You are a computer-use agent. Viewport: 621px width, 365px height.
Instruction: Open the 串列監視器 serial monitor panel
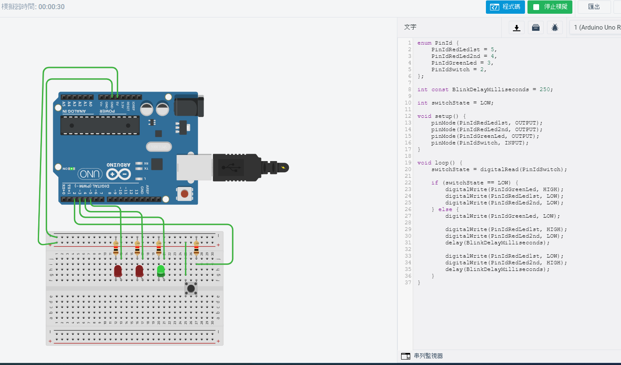click(428, 356)
